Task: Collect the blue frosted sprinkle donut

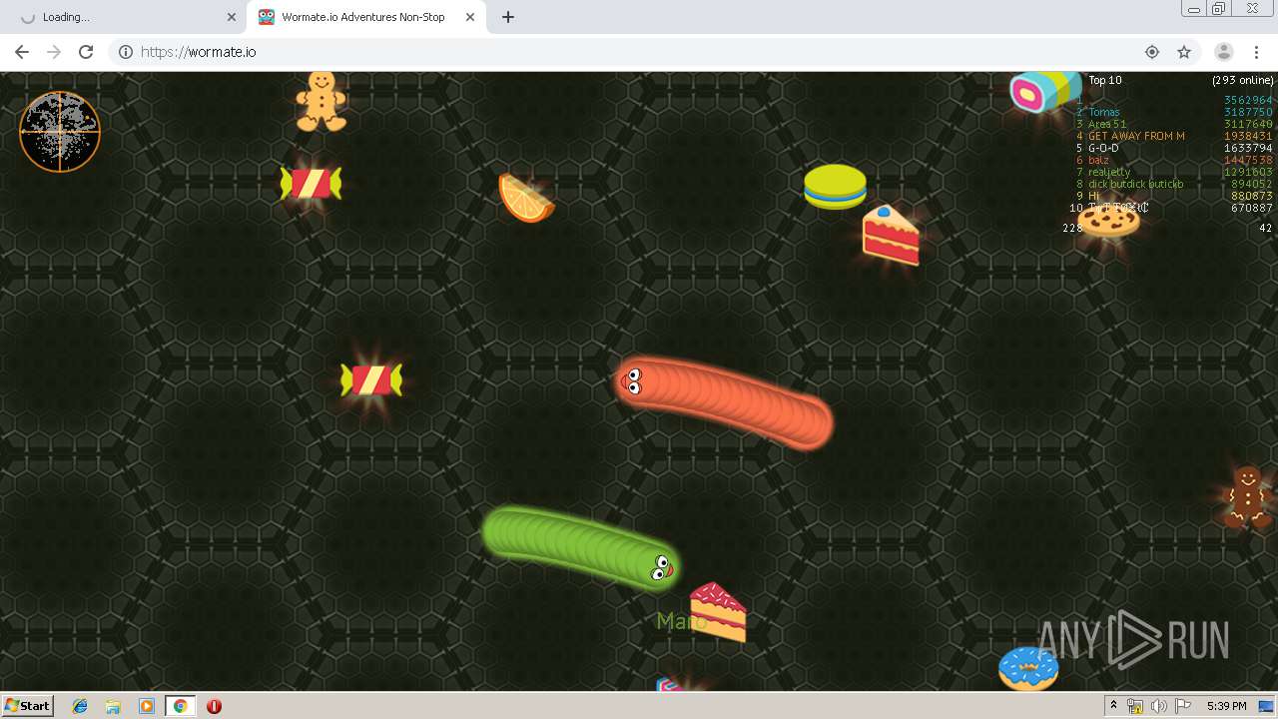Action: pos(1028,668)
